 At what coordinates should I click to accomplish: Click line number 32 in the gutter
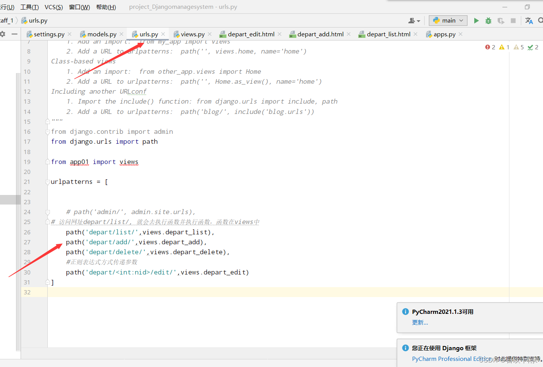tap(27, 292)
